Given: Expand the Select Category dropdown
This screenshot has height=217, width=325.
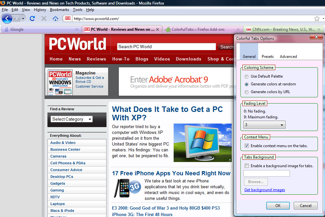Looking at the screenshot, I should [x=72, y=119].
